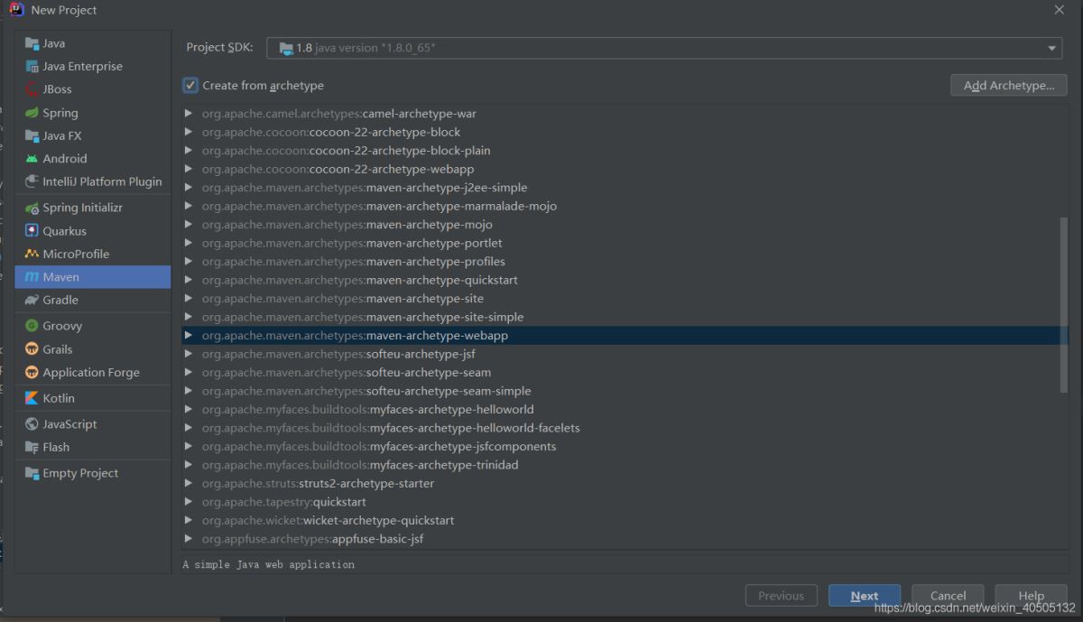Select maven-archetype-profiles row
The height and width of the screenshot is (622, 1083).
click(x=625, y=262)
